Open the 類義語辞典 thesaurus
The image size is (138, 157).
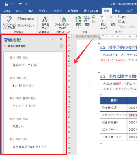[26, 19]
